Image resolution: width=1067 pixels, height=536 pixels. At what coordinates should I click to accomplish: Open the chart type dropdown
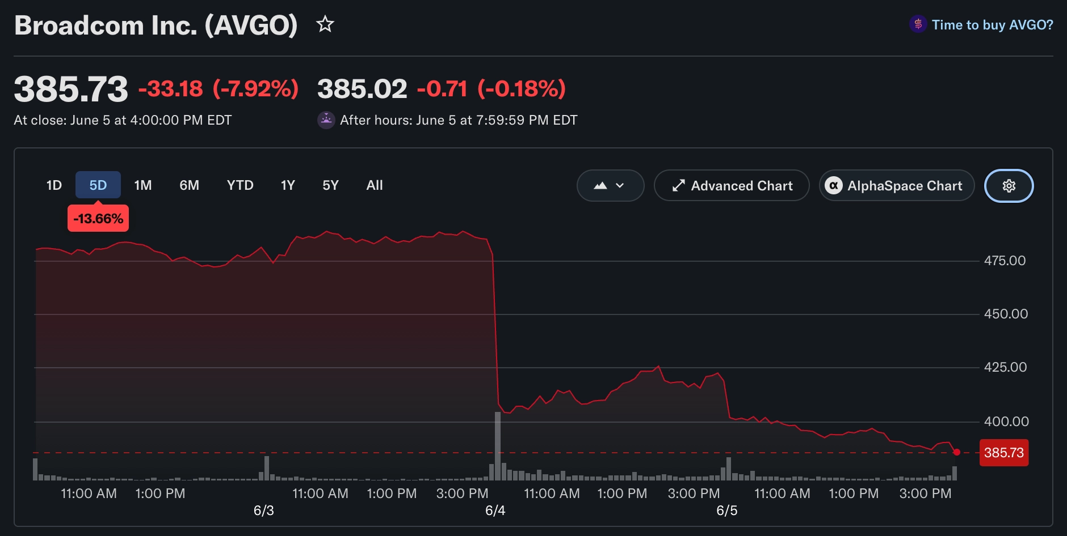pos(610,186)
